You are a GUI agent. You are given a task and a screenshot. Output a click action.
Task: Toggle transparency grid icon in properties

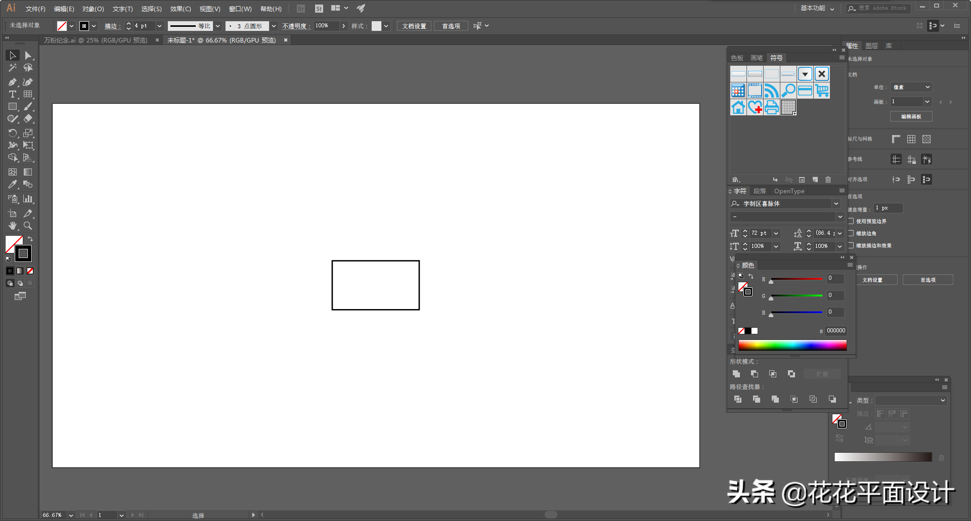(926, 139)
